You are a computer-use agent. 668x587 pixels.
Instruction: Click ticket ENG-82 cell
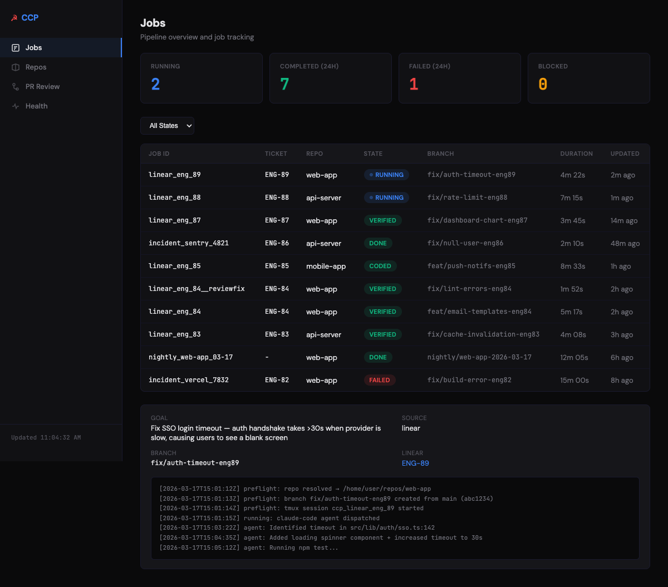point(277,380)
